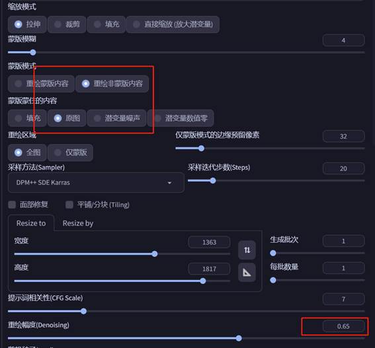Choose 潜变量噪声 masked content option
The width and height of the screenshot is (375, 348).
116,118
